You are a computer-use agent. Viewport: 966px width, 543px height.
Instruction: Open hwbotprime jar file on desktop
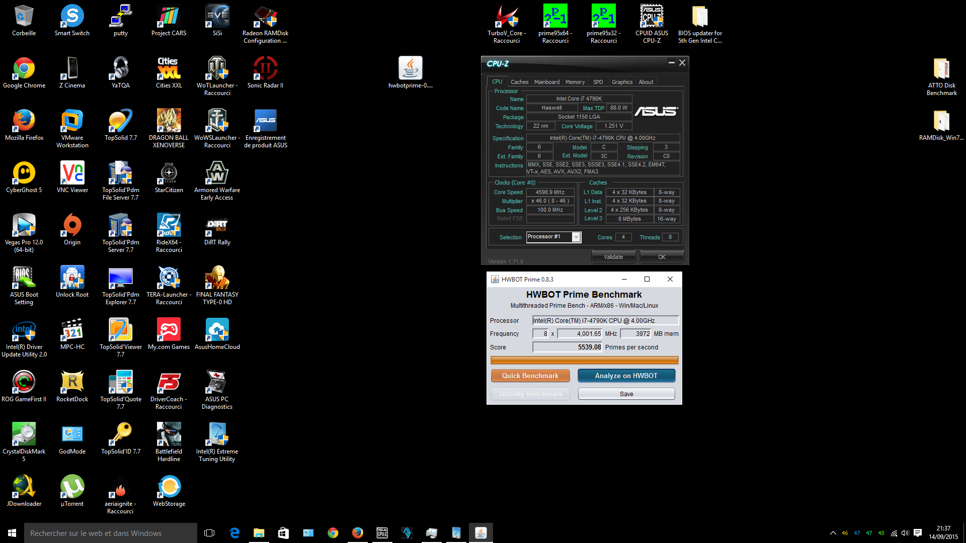pos(410,73)
